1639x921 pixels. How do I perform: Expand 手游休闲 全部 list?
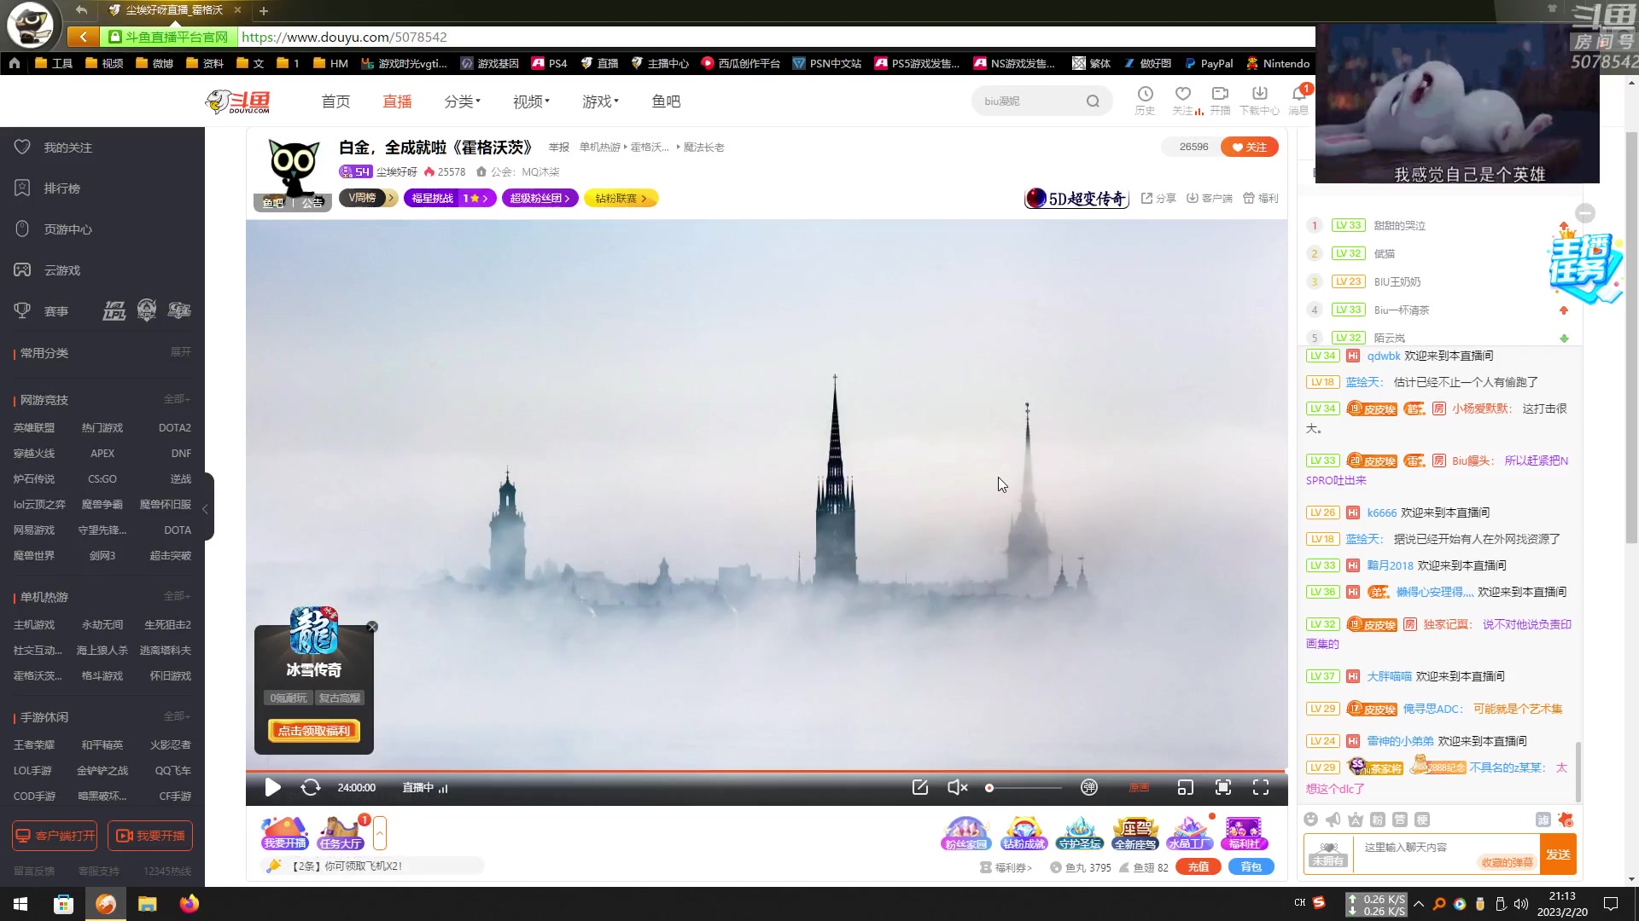click(x=178, y=716)
